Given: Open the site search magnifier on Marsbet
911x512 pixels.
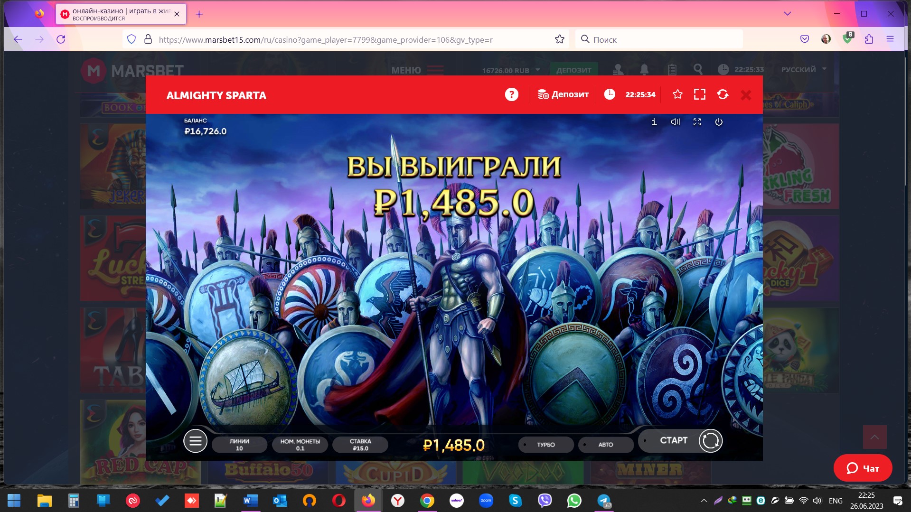Looking at the screenshot, I should pos(698,69).
